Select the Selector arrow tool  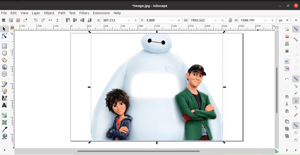coord(4,29)
